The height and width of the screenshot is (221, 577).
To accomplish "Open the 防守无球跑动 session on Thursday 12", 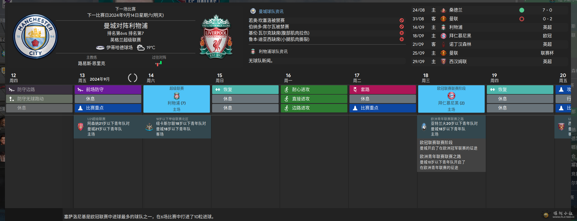I will tap(39, 99).
